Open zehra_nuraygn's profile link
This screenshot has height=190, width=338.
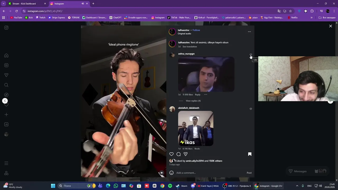click(x=186, y=54)
